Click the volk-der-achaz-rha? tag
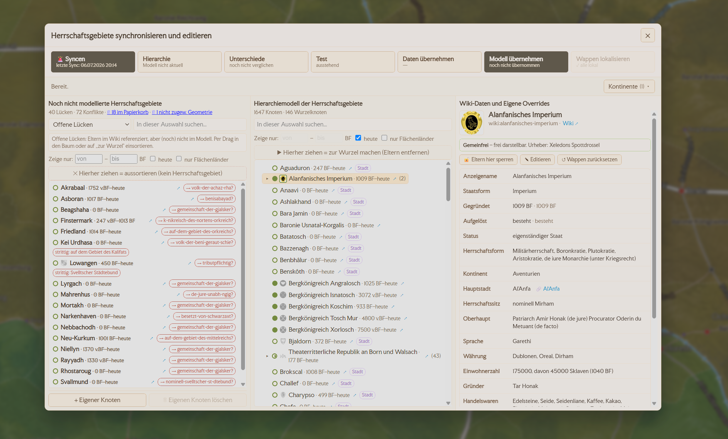 (x=209, y=188)
